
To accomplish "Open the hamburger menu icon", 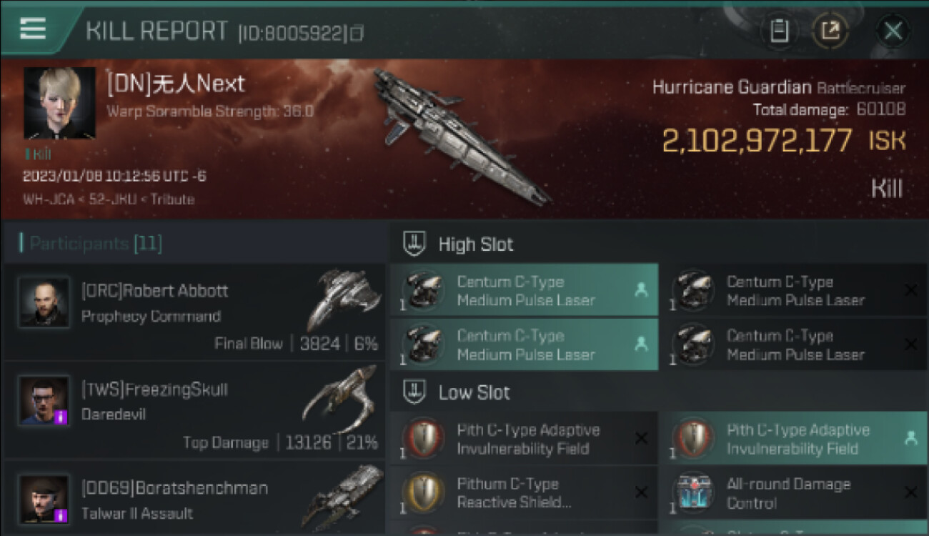I will pyautogui.click(x=32, y=29).
